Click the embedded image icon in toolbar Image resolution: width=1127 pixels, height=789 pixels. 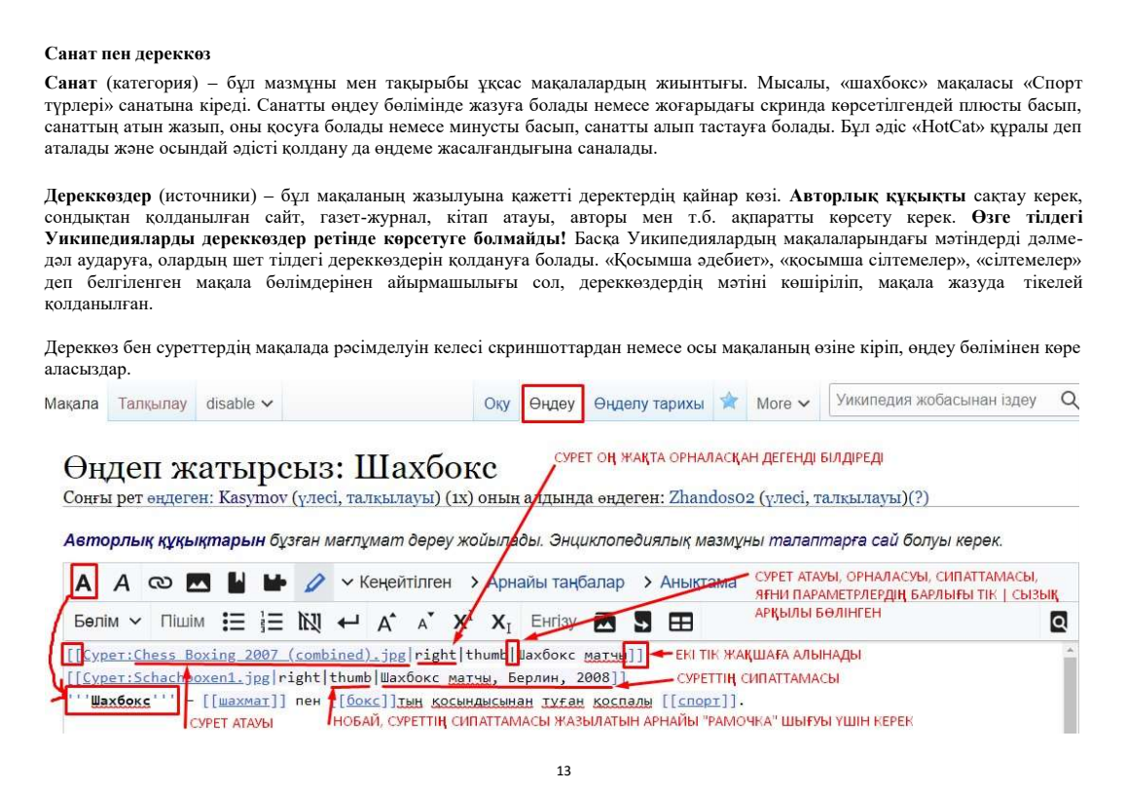coord(196,583)
